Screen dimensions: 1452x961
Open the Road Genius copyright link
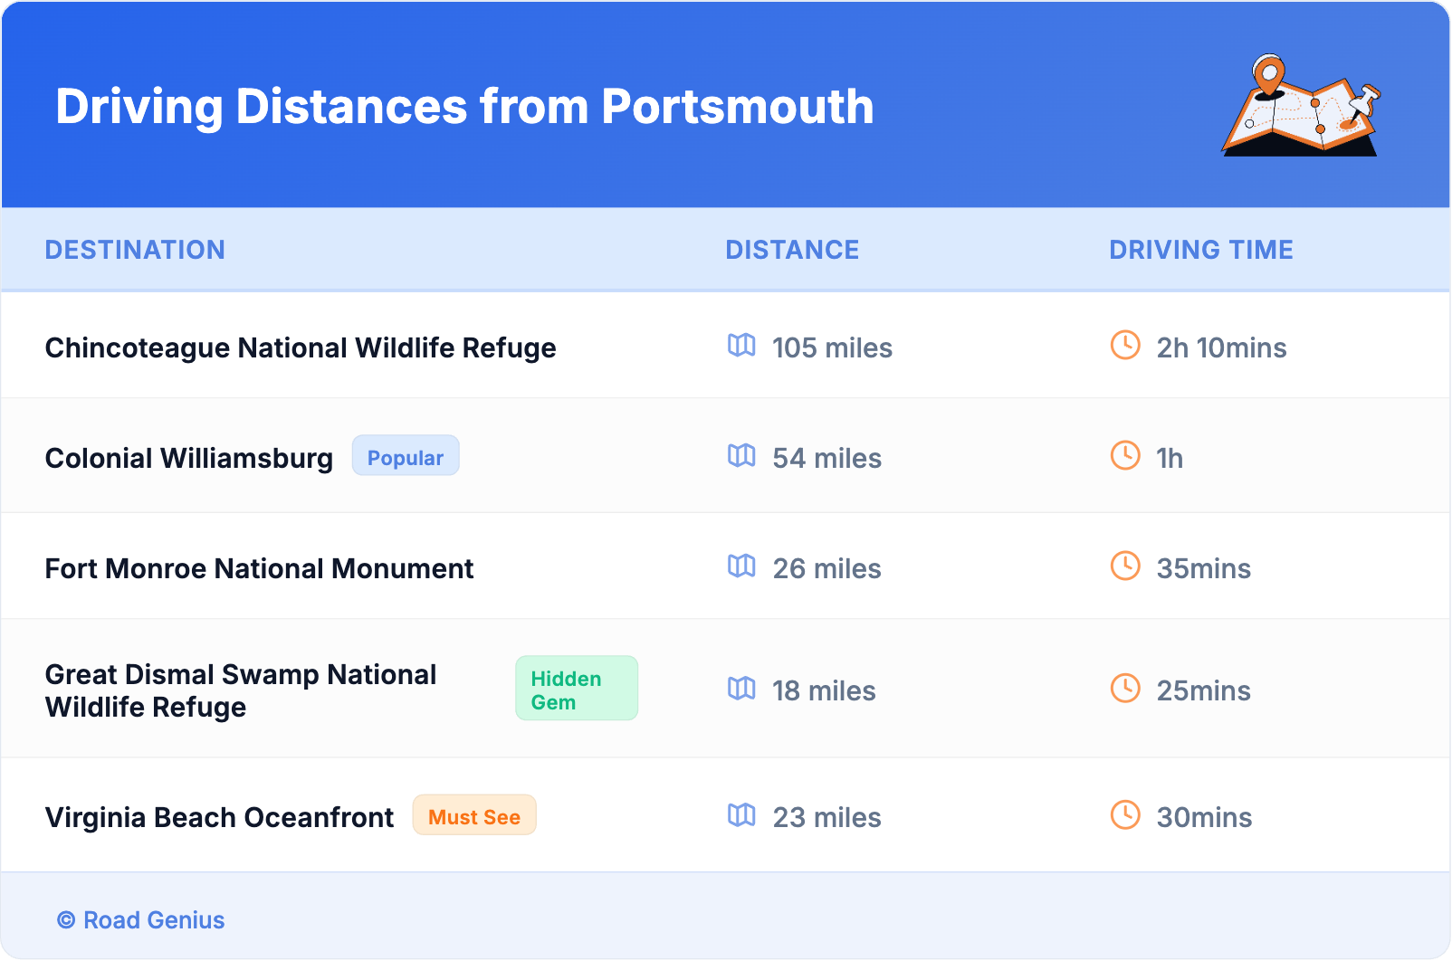[x=141, y=920]
